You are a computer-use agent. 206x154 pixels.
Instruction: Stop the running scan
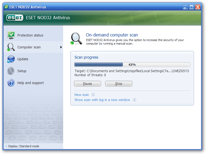pos(119,83)
